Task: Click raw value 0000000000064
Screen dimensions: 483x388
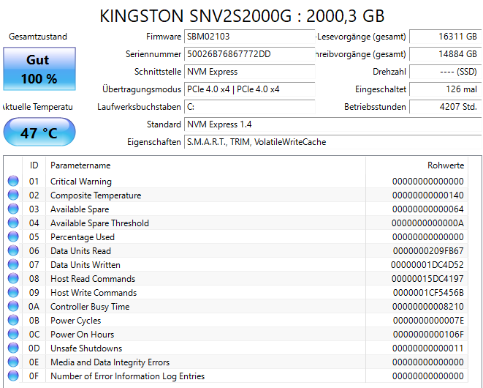Action: click(428, 209)
